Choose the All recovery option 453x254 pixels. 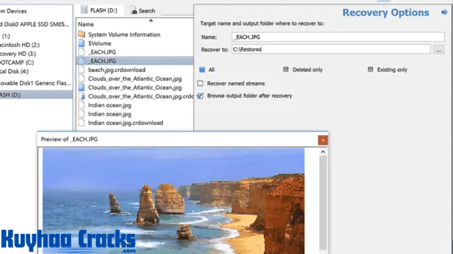(201, 70)
